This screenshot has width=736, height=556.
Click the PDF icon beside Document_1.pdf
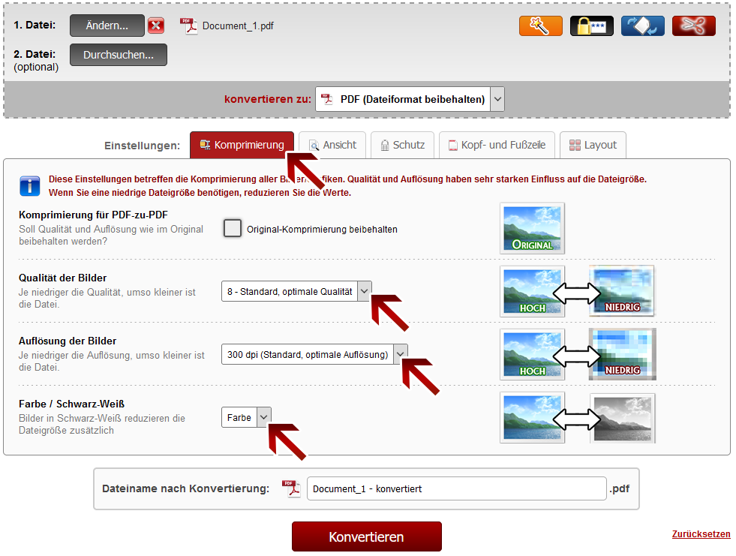click(188, 26)
